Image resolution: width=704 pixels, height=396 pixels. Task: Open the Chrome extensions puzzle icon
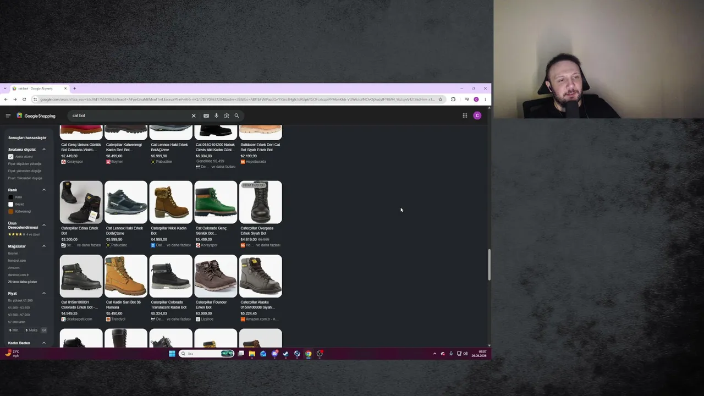(453, 100)
